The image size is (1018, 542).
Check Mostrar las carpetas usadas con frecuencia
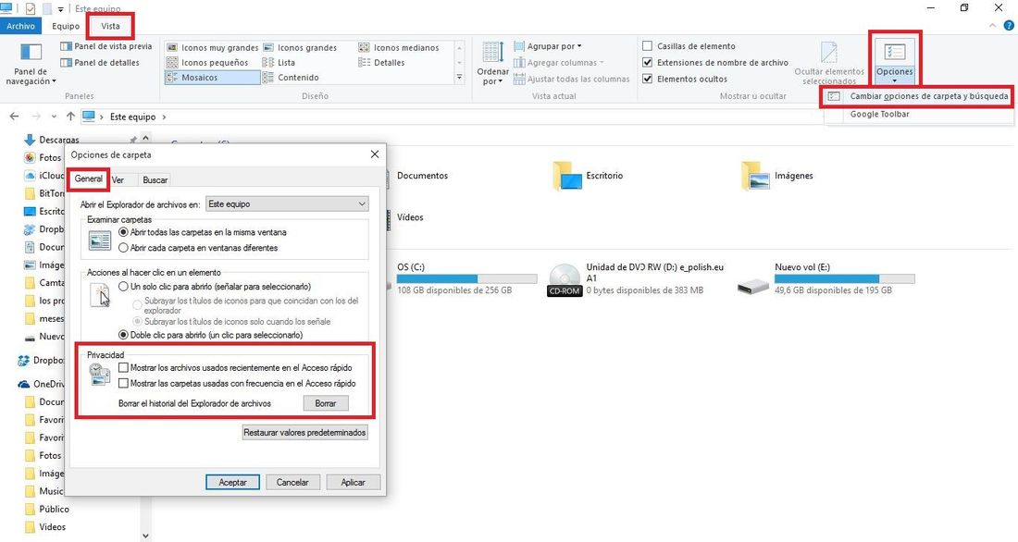pyautogui.click(x=123, y=384)
